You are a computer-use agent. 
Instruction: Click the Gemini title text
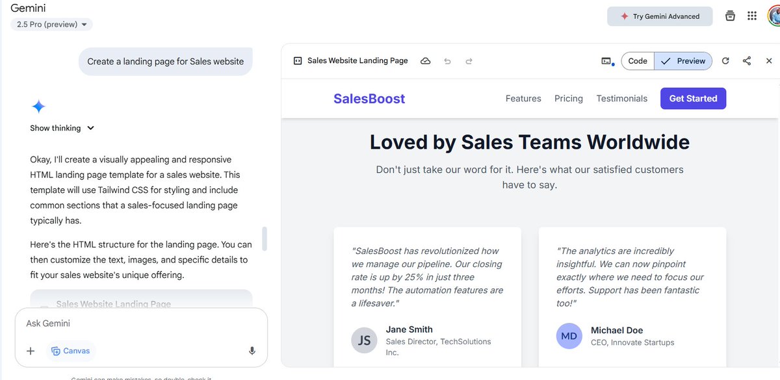pos(28,8)
